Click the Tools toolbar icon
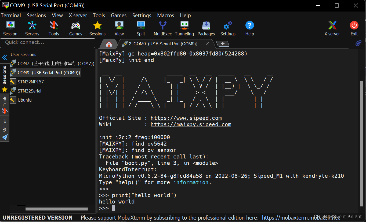The image size is (366, 222). (x=54, y=28)
